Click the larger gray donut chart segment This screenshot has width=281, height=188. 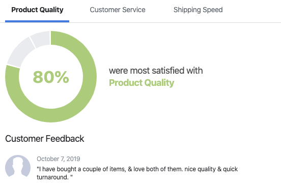20,52
